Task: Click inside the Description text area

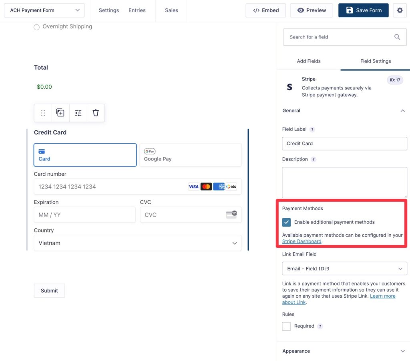Action: point(344,183)
